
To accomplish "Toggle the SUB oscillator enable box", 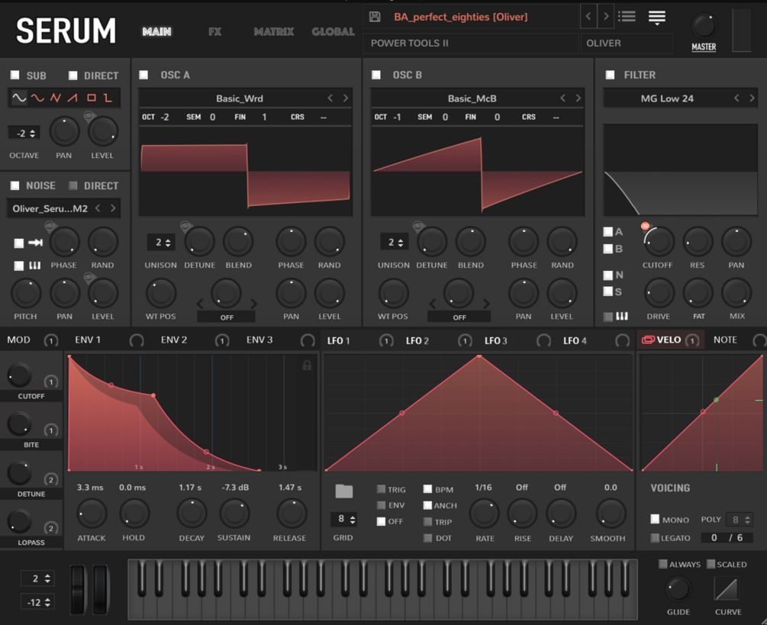I will (x=15, y=75).
